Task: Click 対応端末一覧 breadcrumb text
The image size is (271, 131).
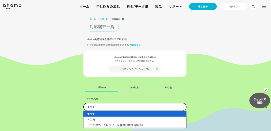Action: click(x=118, y=19)
